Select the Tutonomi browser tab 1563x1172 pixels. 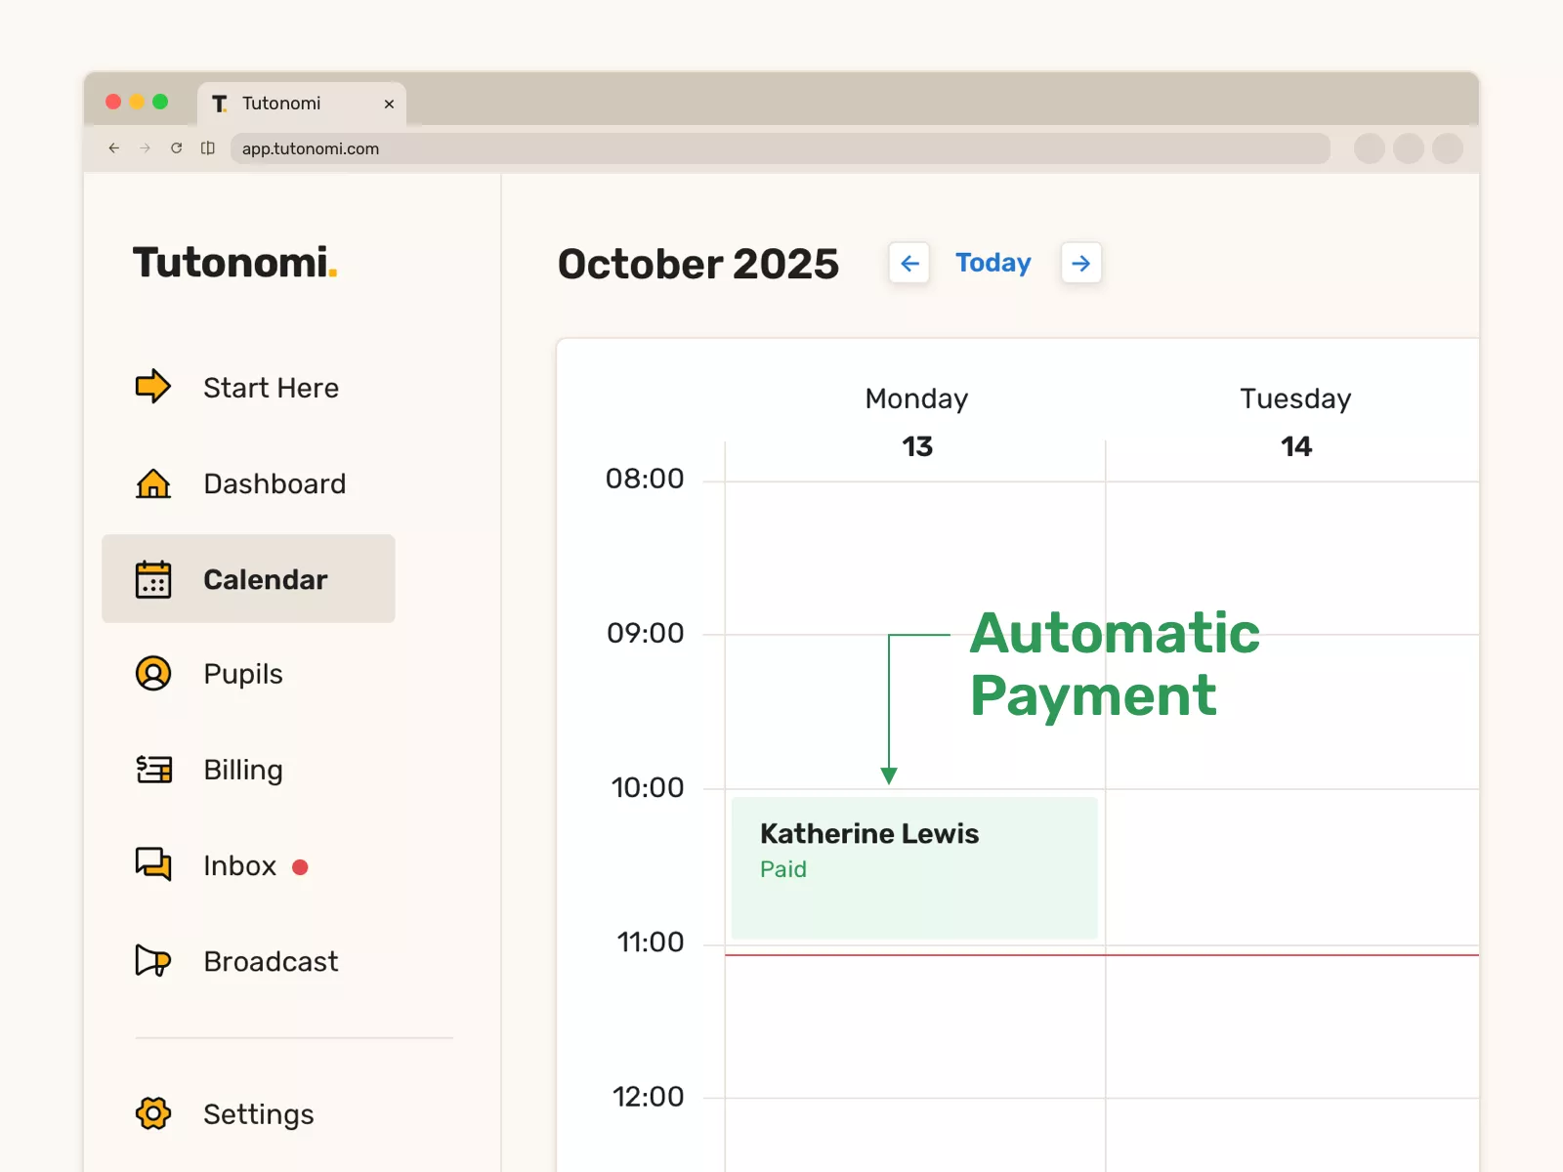302,104
